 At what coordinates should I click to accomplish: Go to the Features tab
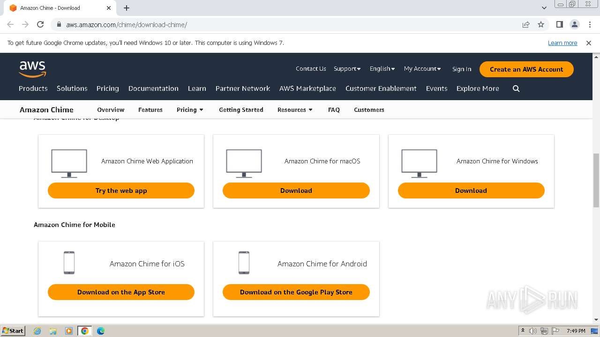pos(150,110)
